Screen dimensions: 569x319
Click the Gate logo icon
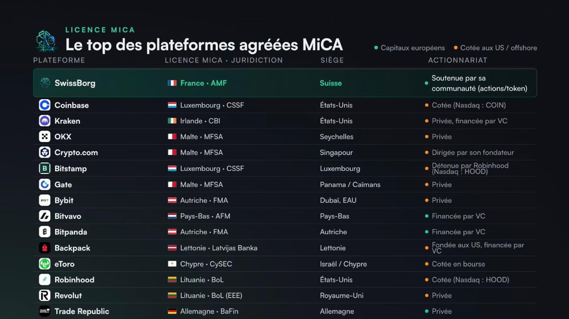click(45, 184)
